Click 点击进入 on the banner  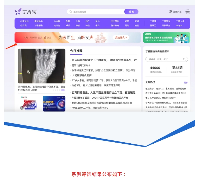coord(121,38)
